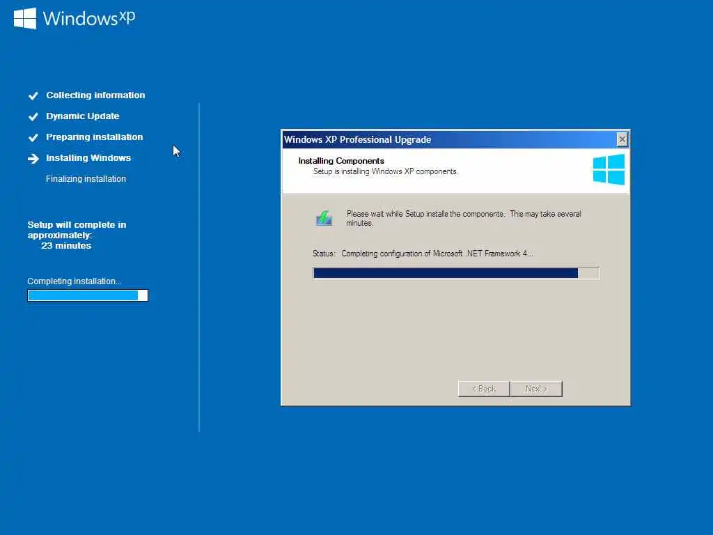Click the setup install icon beside Please wait
This screenshot has height=535, width=713.
[324, 218]
